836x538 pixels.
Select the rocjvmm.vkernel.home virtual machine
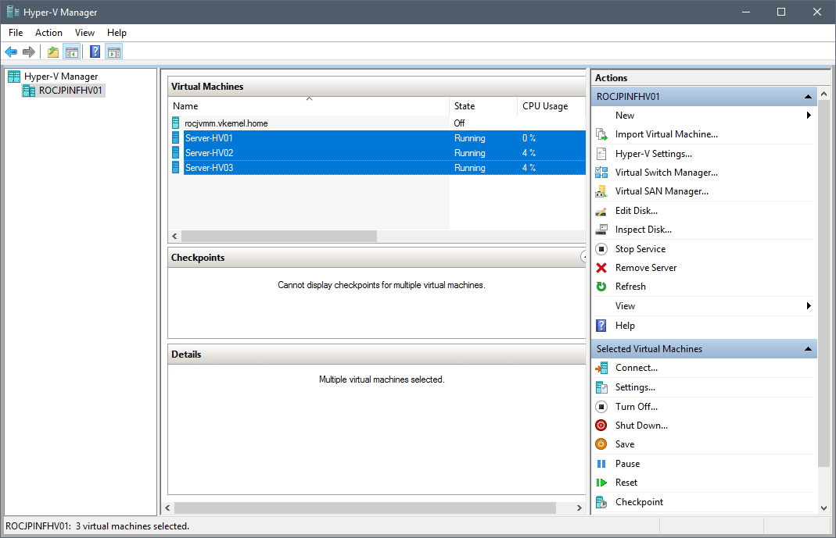click(x=226, y=123)
